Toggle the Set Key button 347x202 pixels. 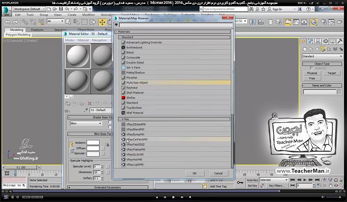click(252, 186)
